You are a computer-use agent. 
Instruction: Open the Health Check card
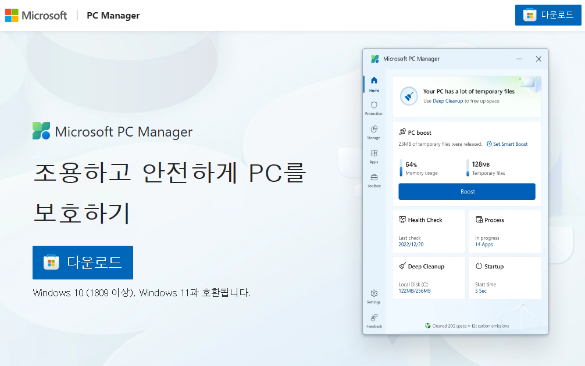429,231
